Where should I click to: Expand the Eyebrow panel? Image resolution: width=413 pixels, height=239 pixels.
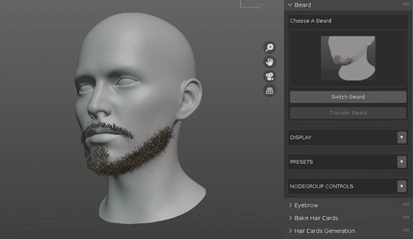tap(290, 205)
